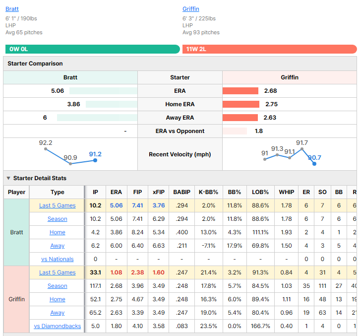Viewport: 360px width, 336px height.
Task: Click Griffin's red ERA comparison bar
Action: pyautogui.click(x=240, y=91)
